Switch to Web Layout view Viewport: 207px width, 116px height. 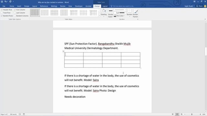tap(181, 114)
